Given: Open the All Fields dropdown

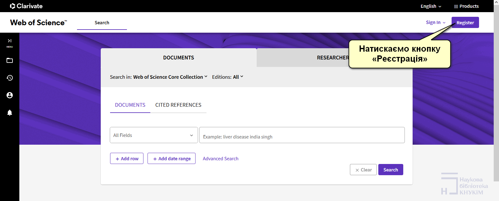Looking at the screenshot, I should pyautogui.click(x=154, y=135).
